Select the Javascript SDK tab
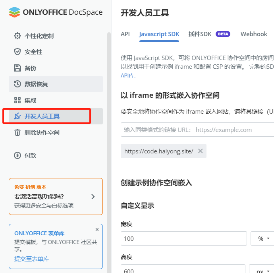This screenshot has height=273, width=274. (159, 34)
